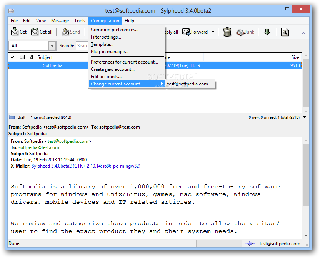
Task: Sort by the checkmark Mark column header
Action: pyautogui.click(x=13, y=57)
